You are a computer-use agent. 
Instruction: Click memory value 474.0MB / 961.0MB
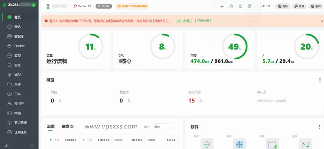coord(211,61)
